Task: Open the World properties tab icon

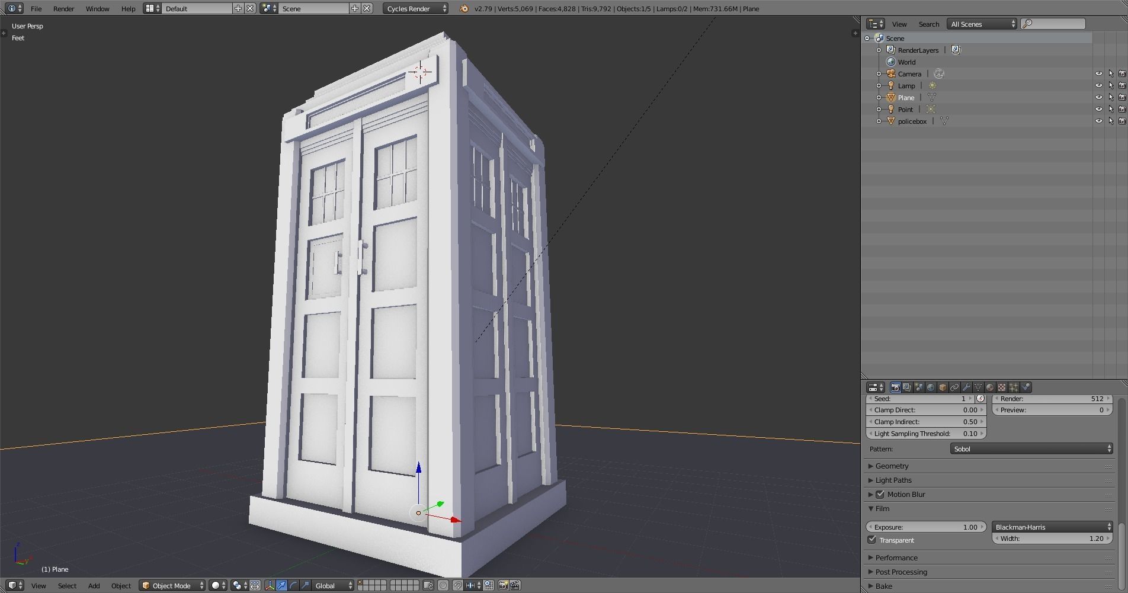Action: coord(931,387)
